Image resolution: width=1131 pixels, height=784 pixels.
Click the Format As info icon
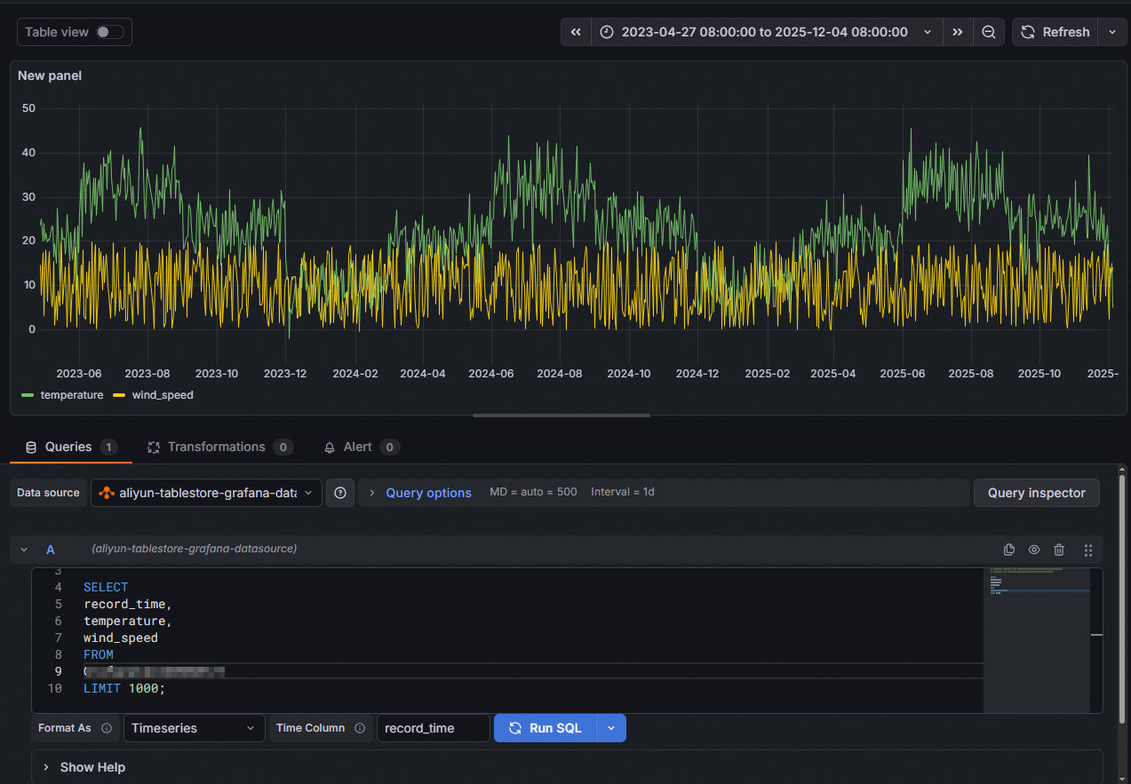pyautogui.click(x=107, y=728)
